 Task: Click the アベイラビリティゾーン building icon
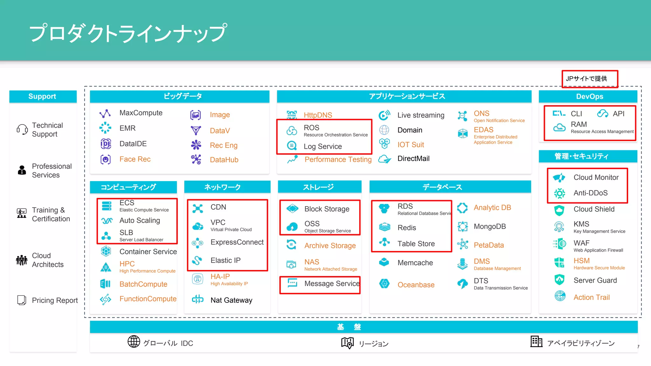(537, 342)
